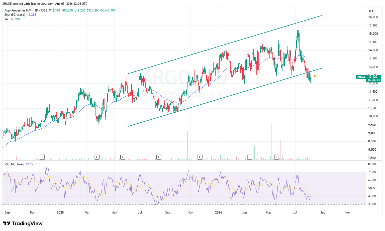Click the RSI moving average value 41.28
Screen dimensions: 385x231
(38, 164)
